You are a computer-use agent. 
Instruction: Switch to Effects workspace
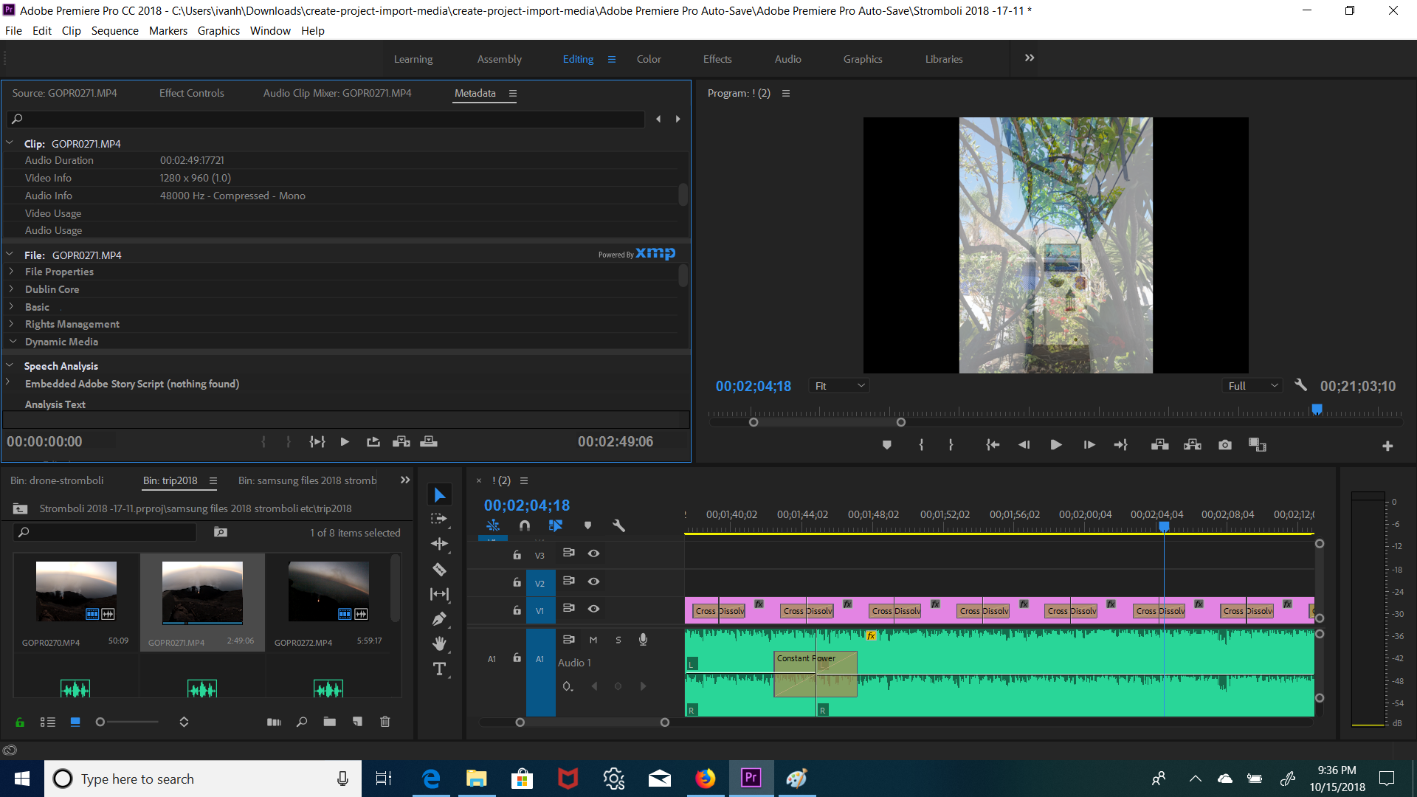pos(717,59)
